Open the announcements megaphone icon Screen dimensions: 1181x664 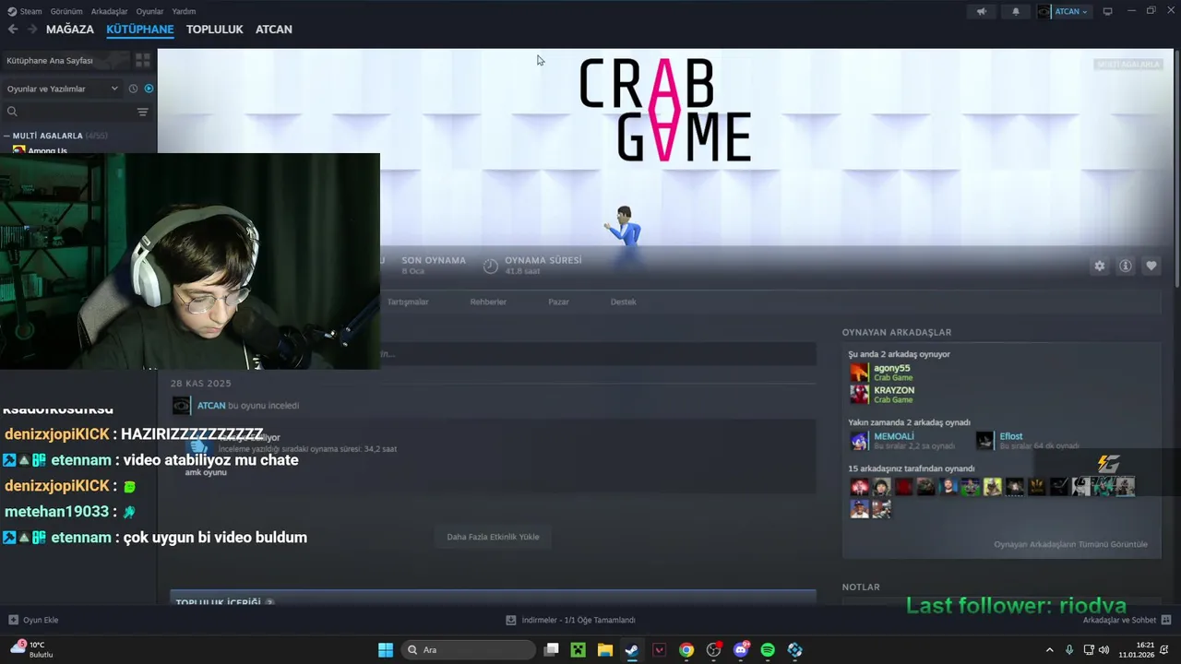[x=982, y=11]
